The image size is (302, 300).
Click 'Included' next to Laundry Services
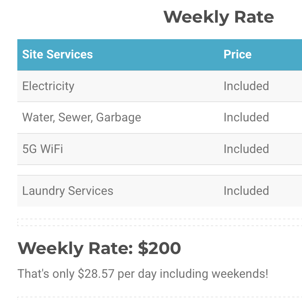tap(246, 191)
